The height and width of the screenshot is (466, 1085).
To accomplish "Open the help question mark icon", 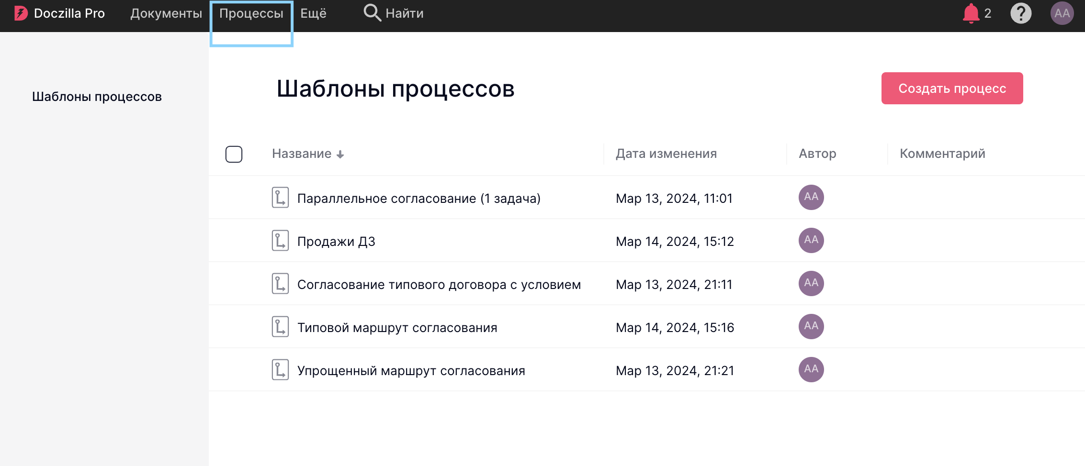I will 1020,13.
